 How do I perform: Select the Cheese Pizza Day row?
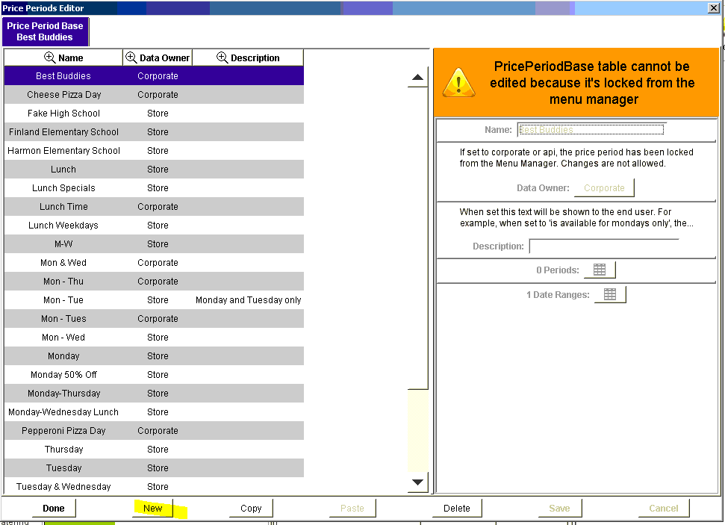pyautogui.click(x=63, y=95)
